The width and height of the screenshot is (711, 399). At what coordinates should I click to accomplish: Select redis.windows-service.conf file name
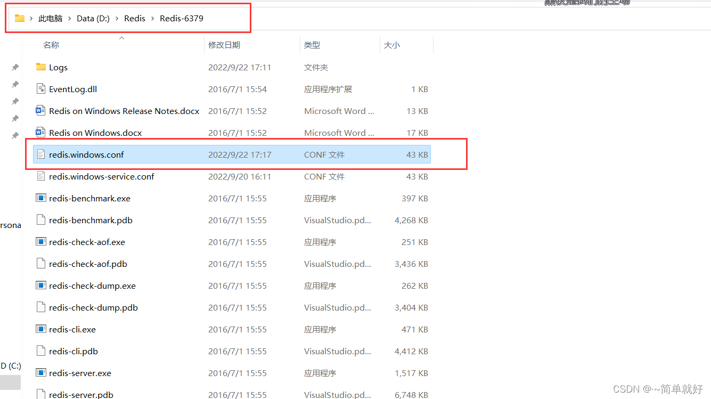[x=102, y=176]
